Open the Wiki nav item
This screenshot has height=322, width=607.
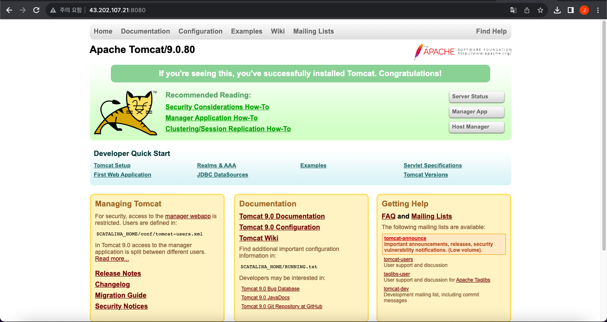coord(278,31)
